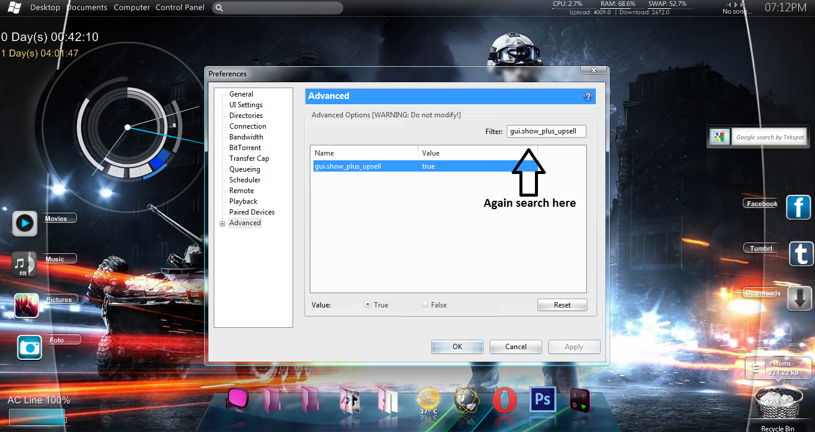Image resolution: width=815 pixels, height=432 pixels.
Task: Open UI Settings section
Action: tap(246, 105)
